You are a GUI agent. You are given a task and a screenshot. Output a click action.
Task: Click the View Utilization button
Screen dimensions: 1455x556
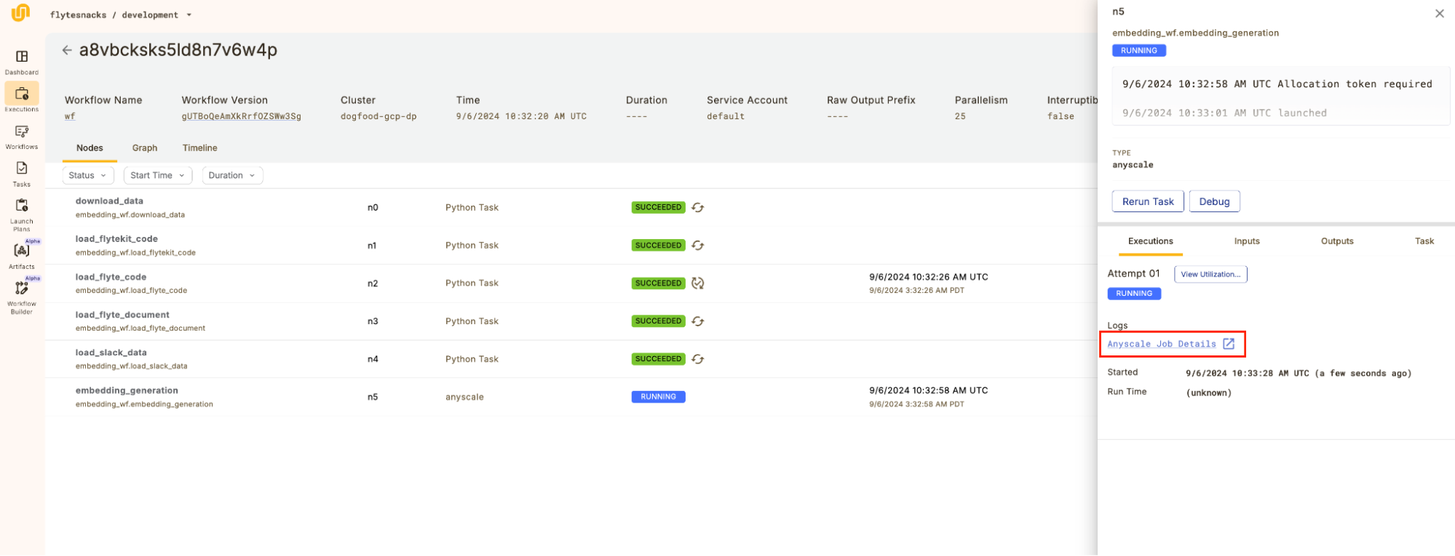(1210, 274)
